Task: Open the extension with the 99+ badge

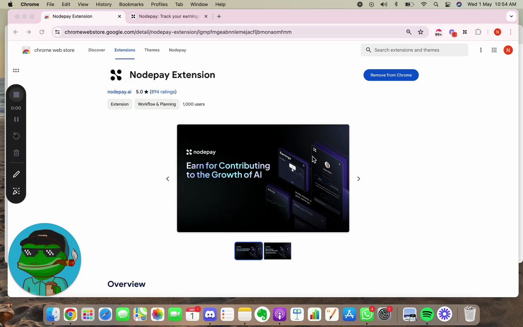Action: tap(438, 32)
